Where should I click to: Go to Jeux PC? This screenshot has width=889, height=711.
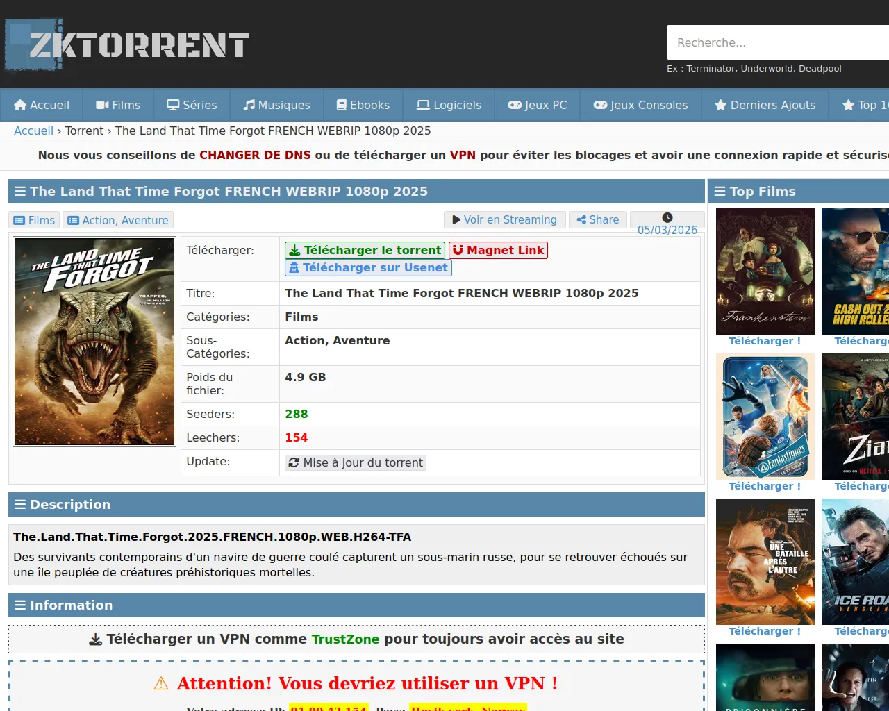click(538, 105)
